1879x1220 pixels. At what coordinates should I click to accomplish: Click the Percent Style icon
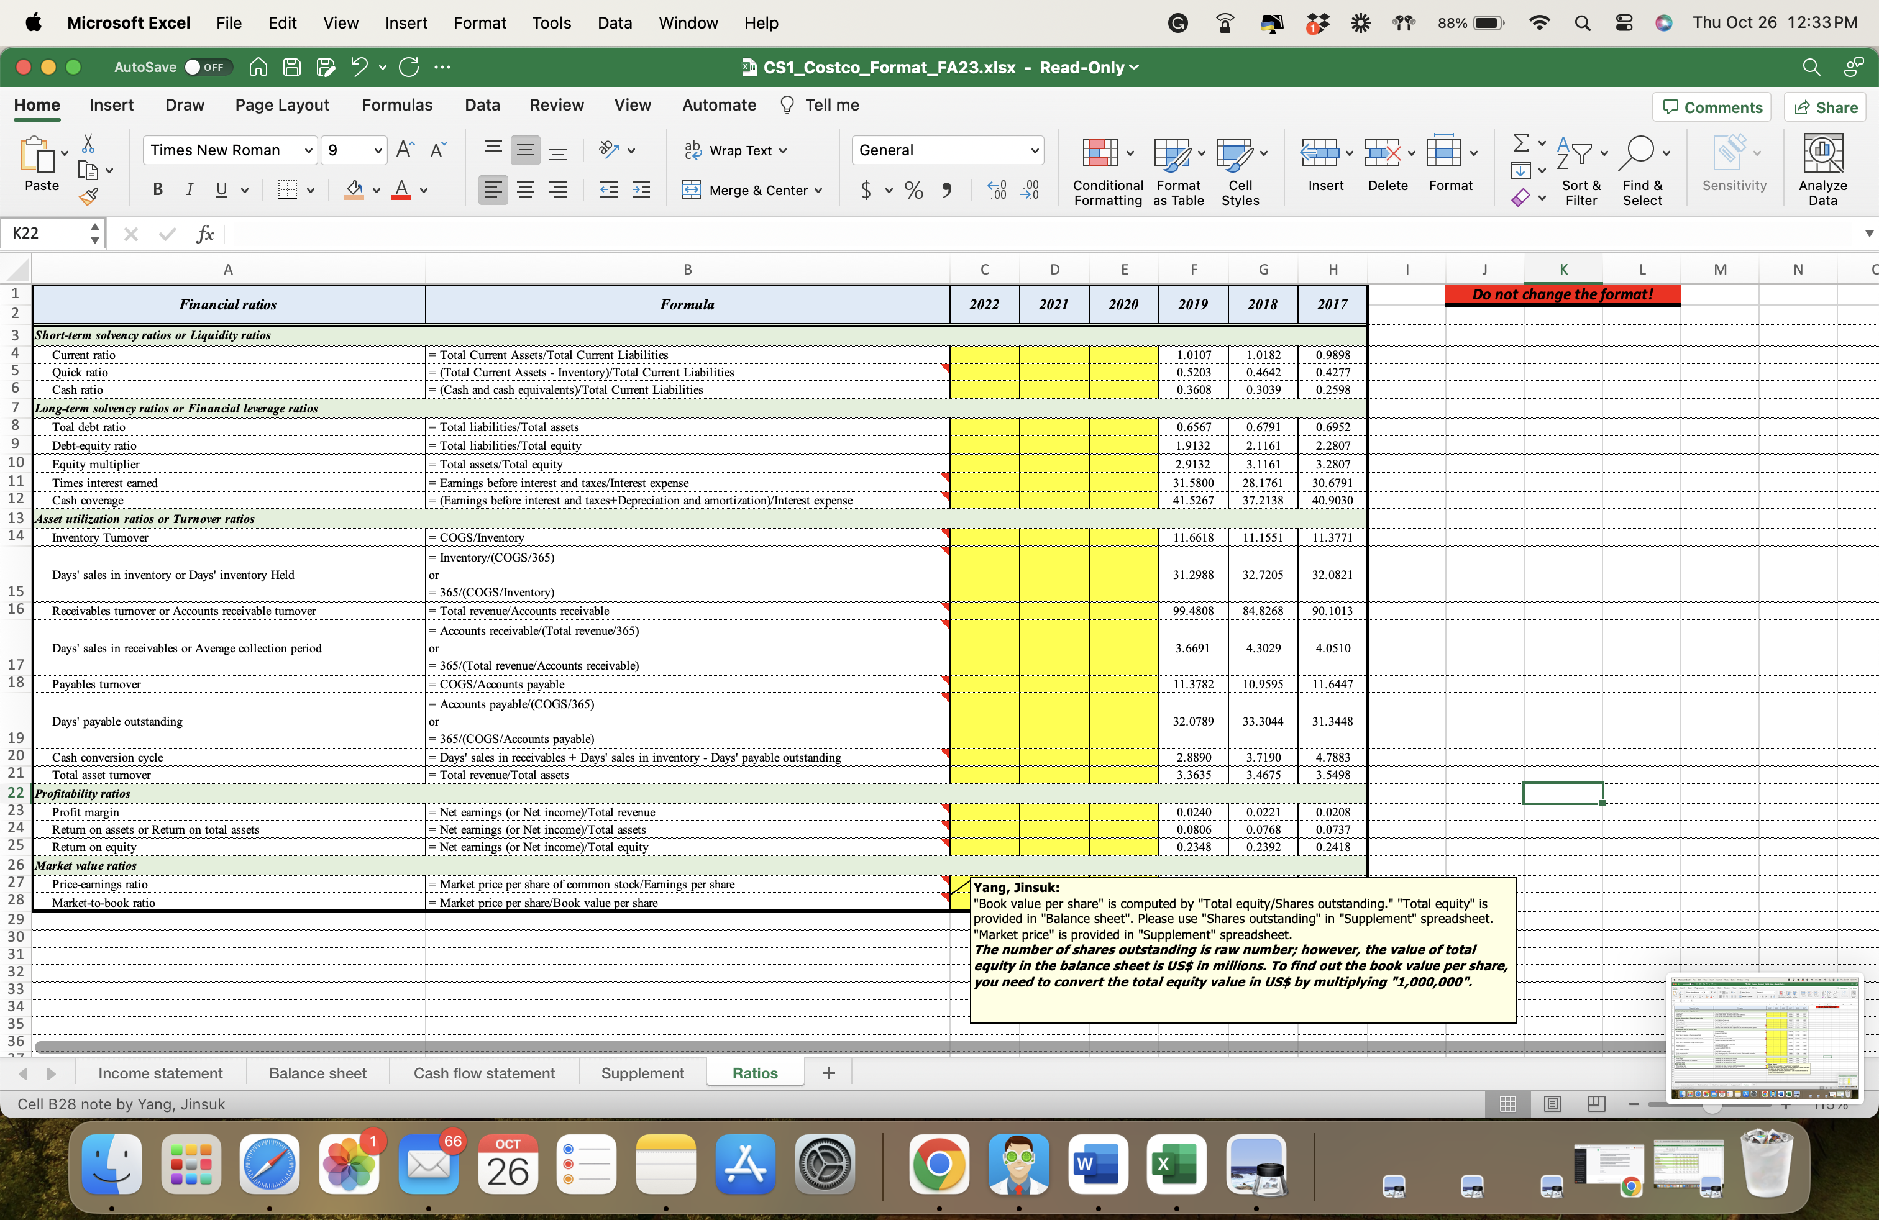913,189
